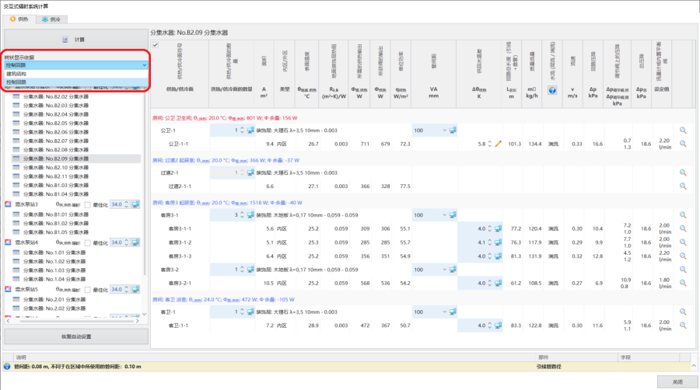
Task: Toggle the checkbox in table header corner
Action: [156, 44]
